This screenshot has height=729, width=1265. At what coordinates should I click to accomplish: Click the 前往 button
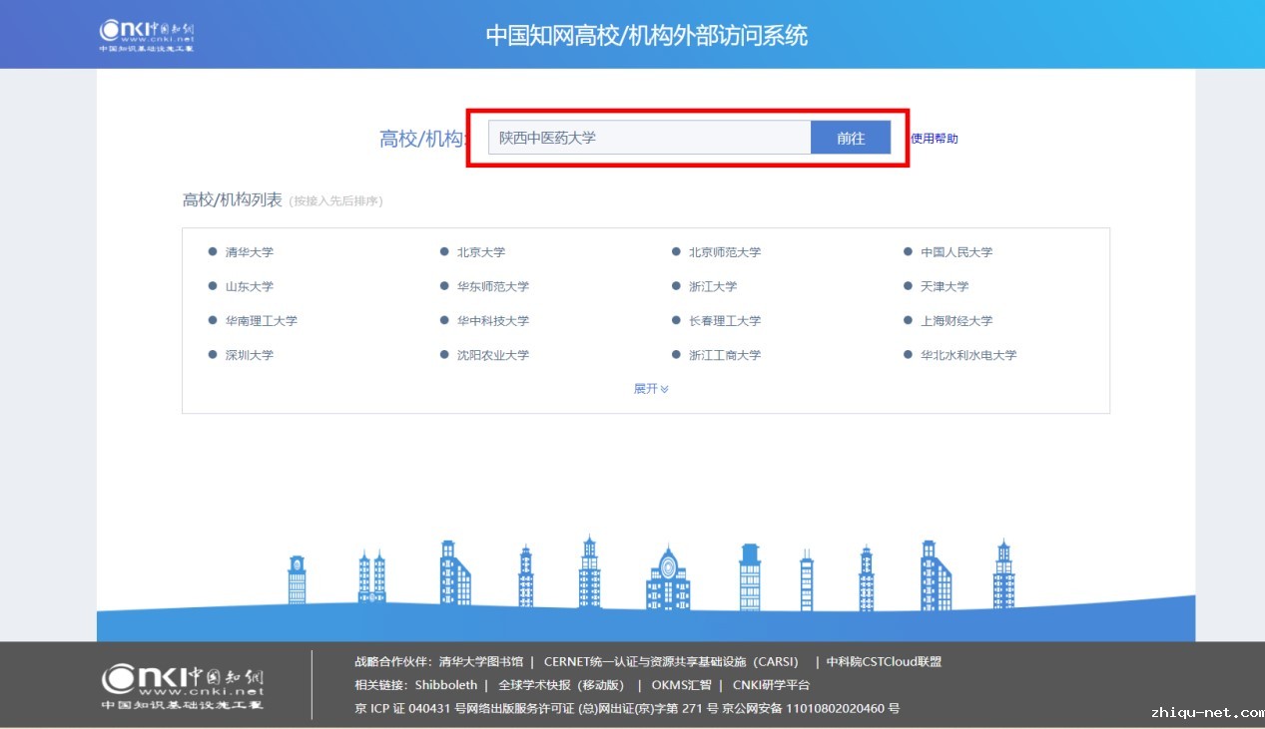851,138
